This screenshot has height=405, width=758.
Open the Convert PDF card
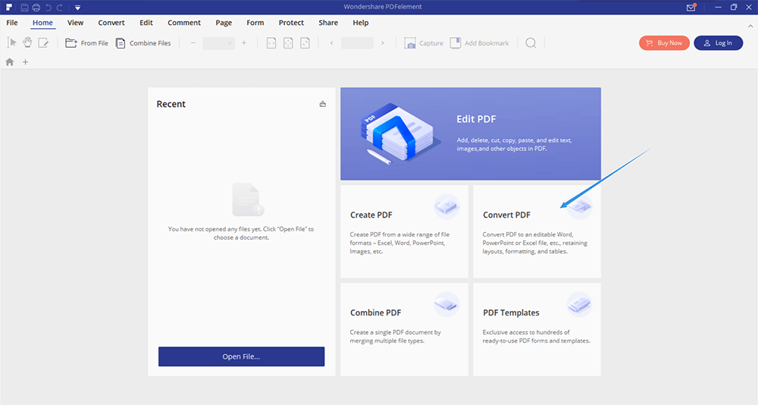point(537,231)
